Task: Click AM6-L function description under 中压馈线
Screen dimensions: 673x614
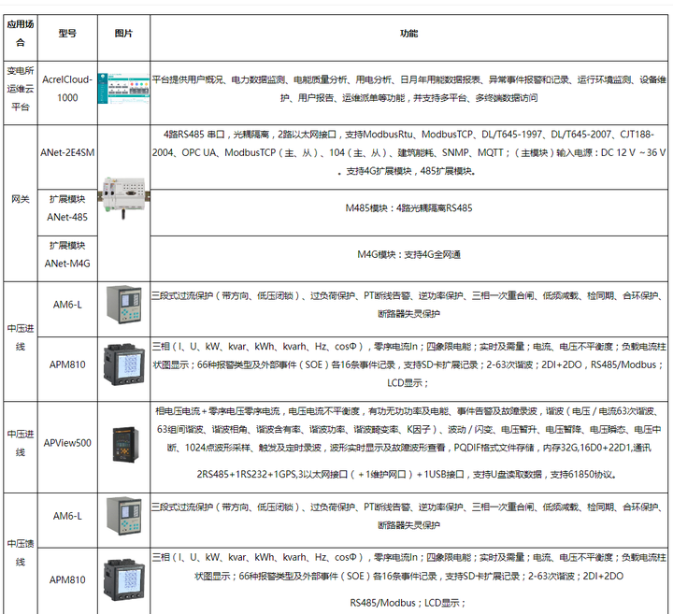Action: click(408, 516)
